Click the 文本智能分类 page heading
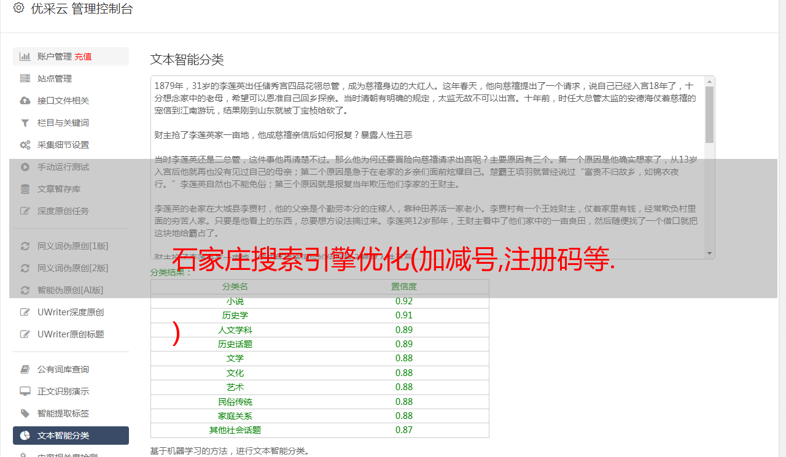This screenshot has width=786, height=457. [187, 60]
